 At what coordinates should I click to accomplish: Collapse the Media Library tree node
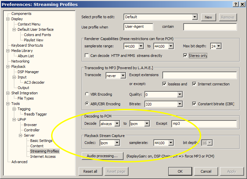coord(8,51)
